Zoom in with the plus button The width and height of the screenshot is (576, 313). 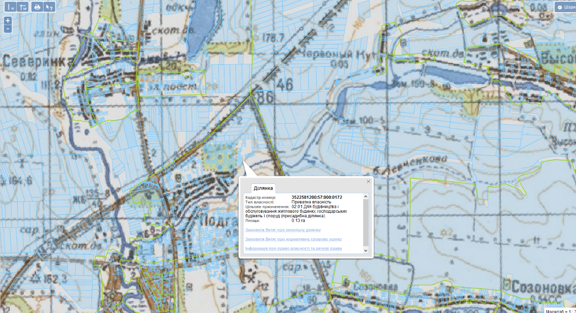coord(8,21)
